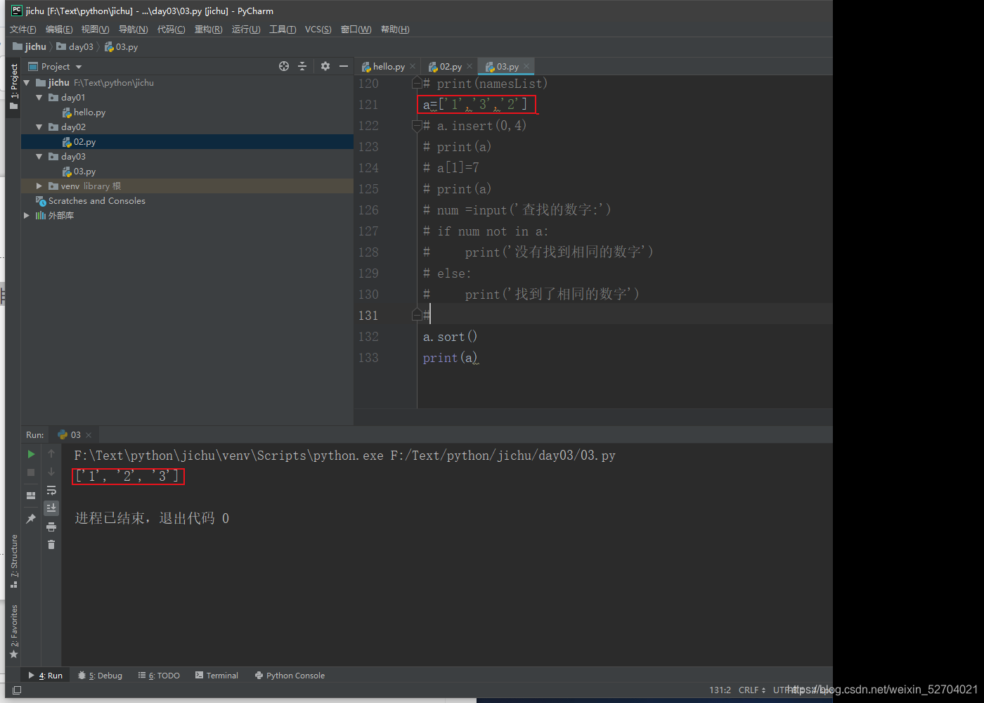Close the 02.py editor tab
984x703 pixels.
(x=470, y=67)
